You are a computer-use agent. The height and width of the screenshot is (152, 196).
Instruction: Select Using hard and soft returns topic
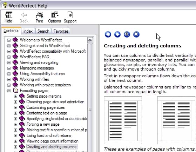click(x=49, y=136)
